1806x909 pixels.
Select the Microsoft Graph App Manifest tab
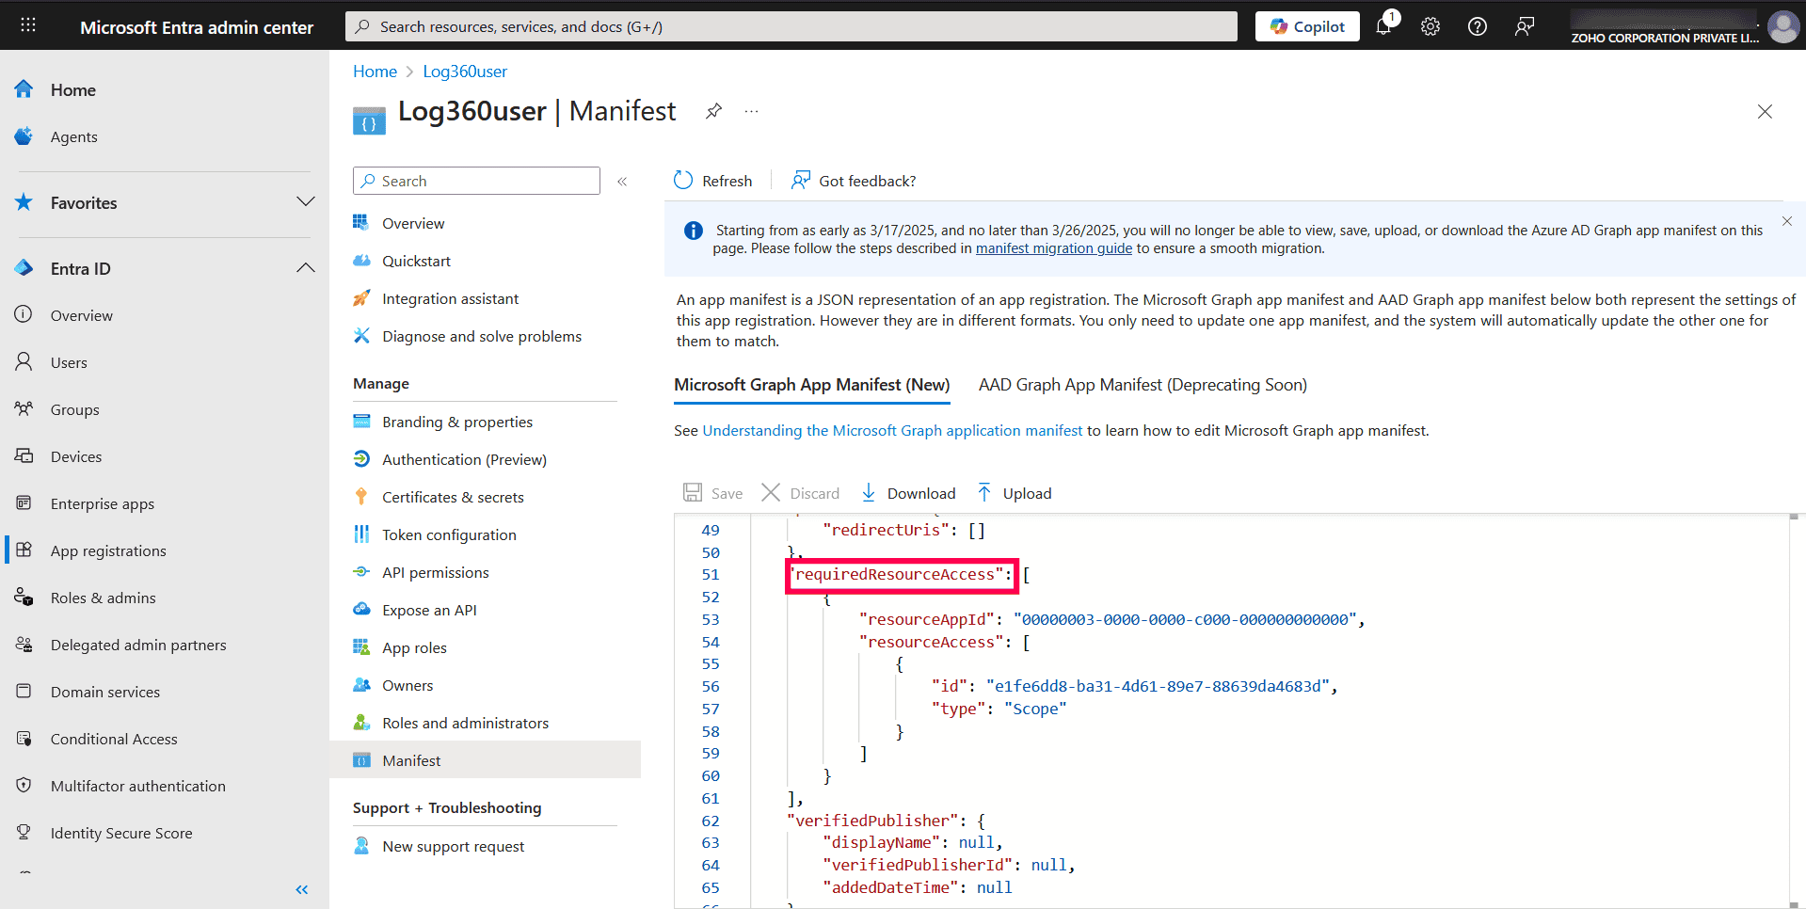click(810, 384)
